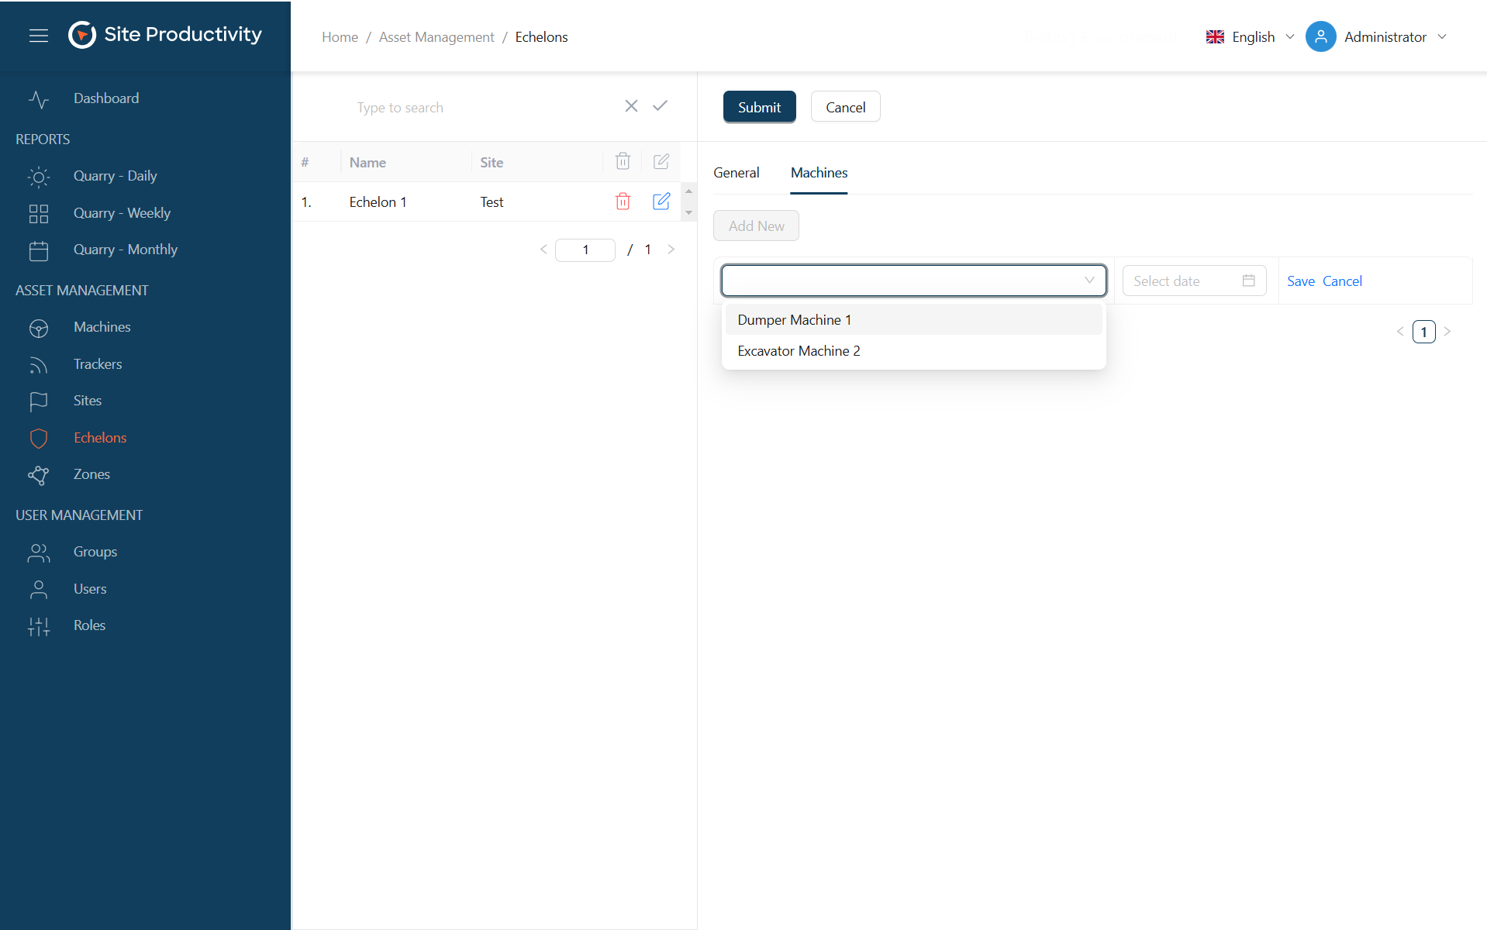This screenshot has width=1487, height=930.
Task: Select Dumper Machine 1 option
Action: pos(795,320)
